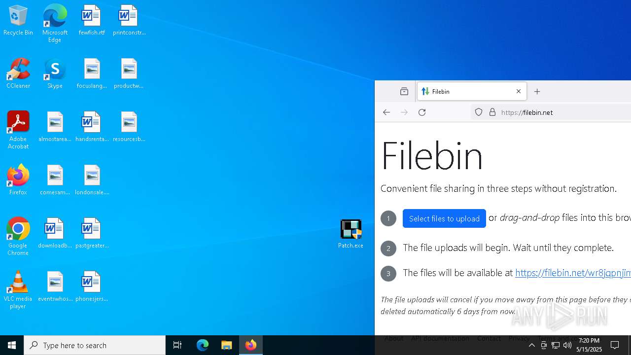The width and height of the screenshot is (631, 355).
Task: Open the Contact footer link
Action: pyautogui.click(x=489, y=338)
